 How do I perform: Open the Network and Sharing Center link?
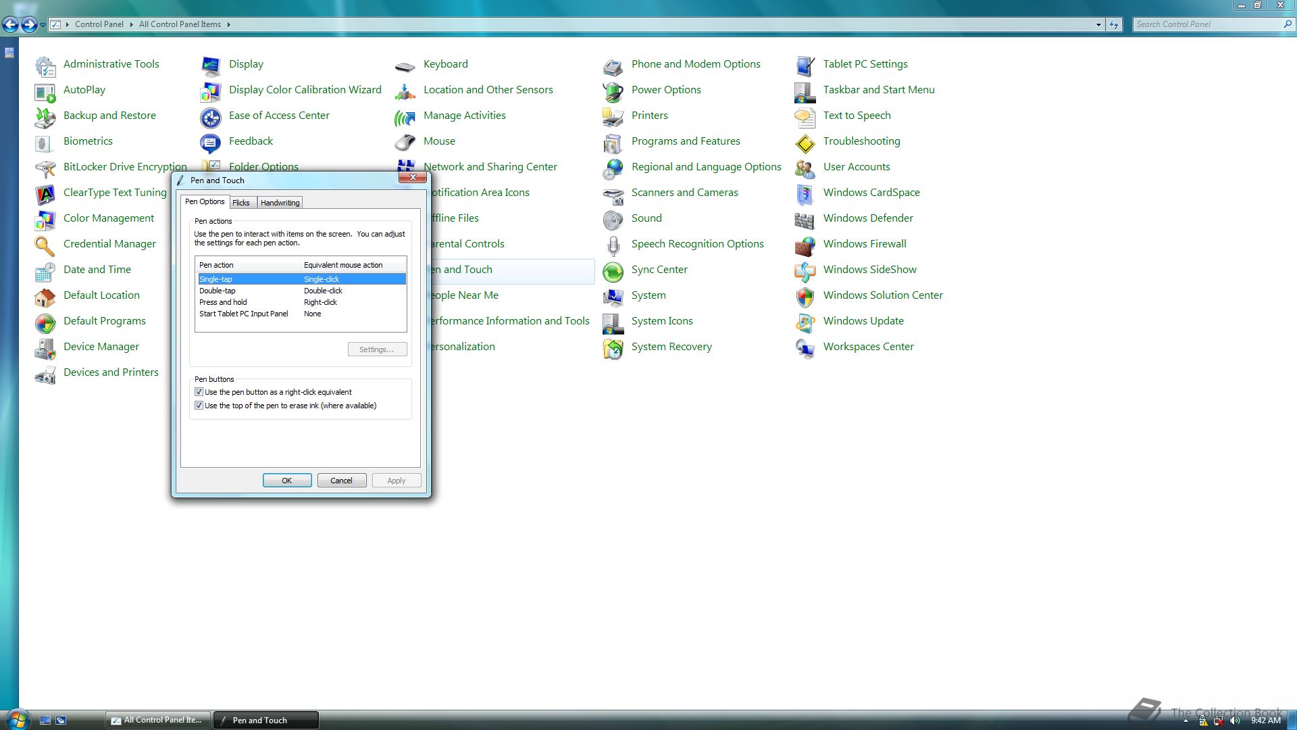pyautogui.click(x=490, y=167)
